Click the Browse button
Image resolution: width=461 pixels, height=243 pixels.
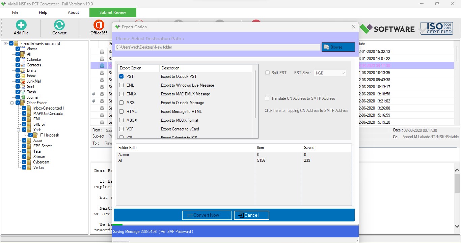[x=338, y=47]
